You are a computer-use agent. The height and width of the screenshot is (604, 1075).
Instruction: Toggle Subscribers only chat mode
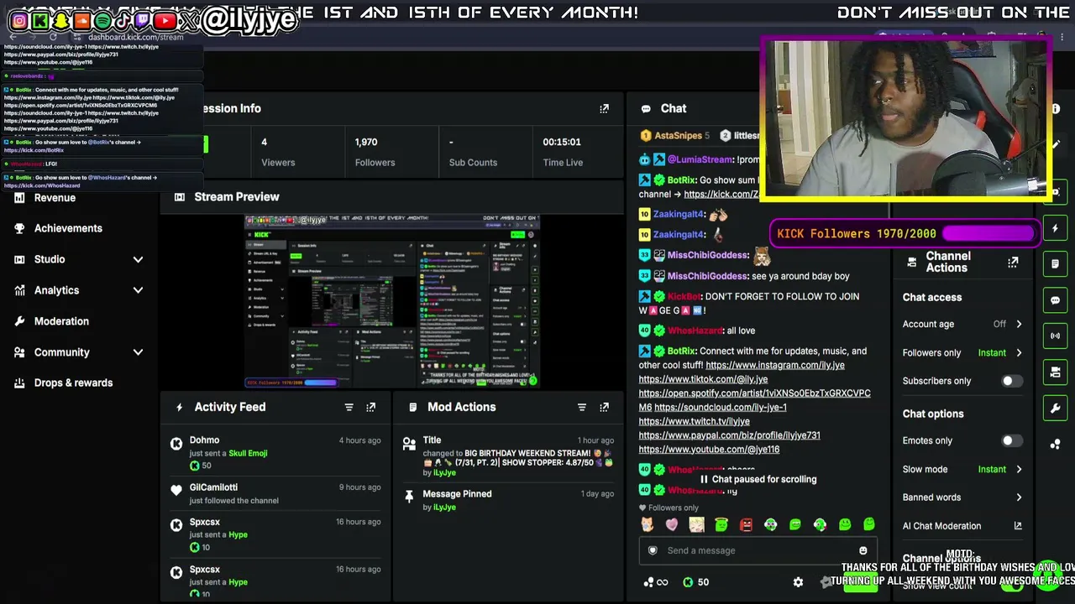(x=1011, y=381)
